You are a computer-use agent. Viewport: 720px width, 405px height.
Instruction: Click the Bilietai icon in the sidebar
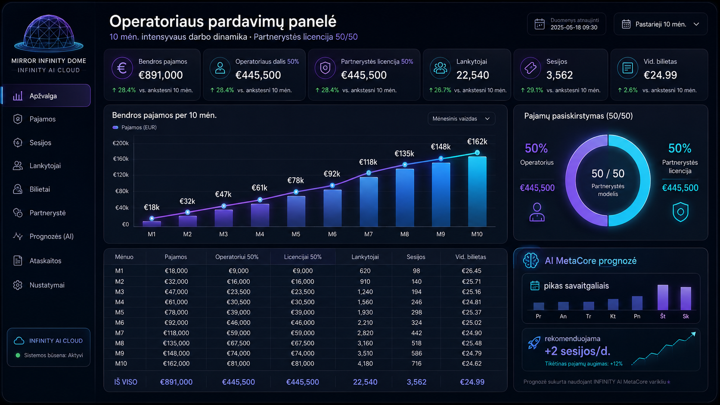tap(18, 189)
